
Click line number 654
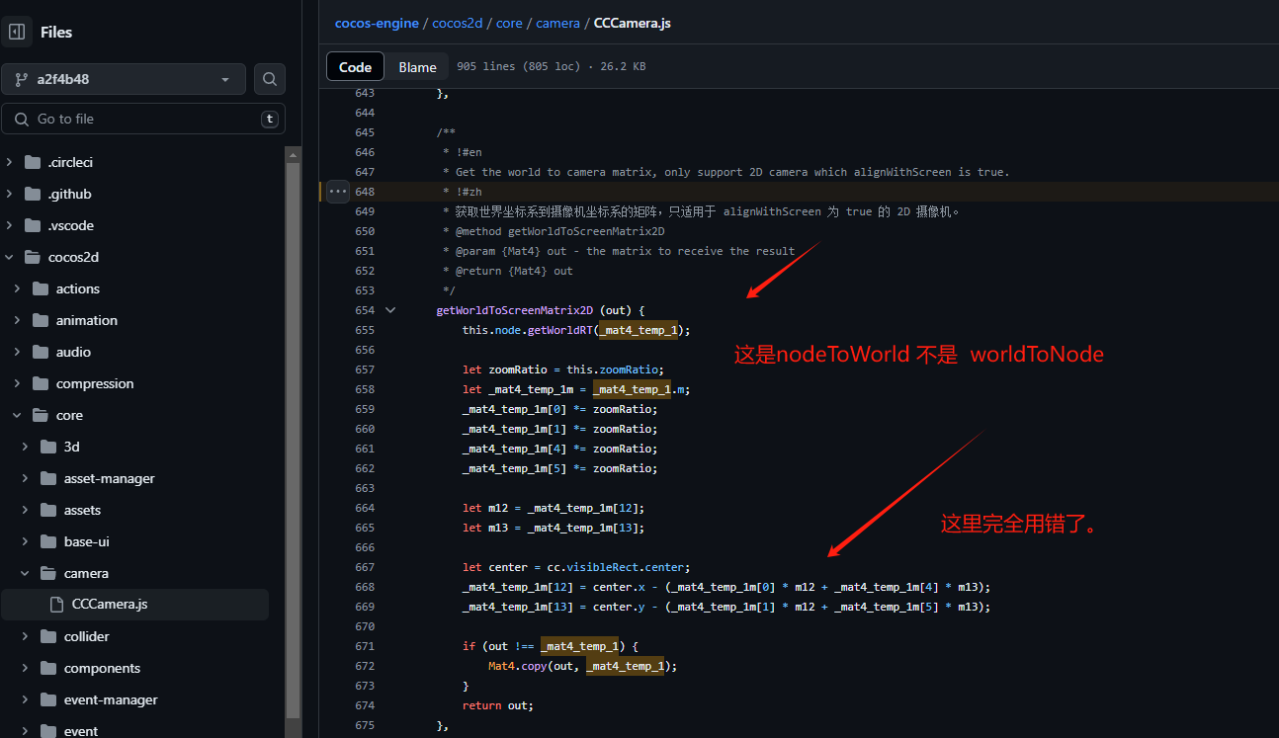pyautogui.click(x=365, y=310)
